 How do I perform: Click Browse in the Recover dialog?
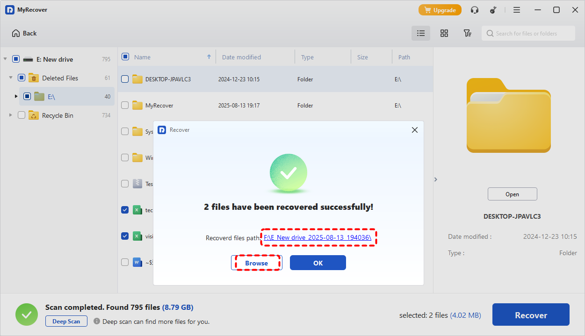[256, 263]
